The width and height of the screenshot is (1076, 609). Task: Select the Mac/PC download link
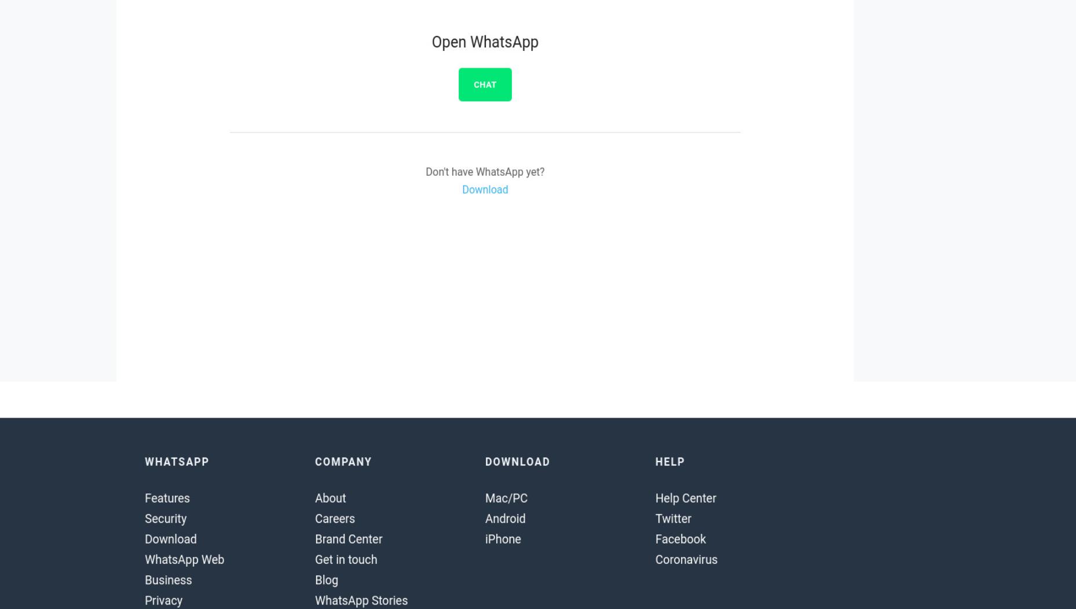pos(506,499)
